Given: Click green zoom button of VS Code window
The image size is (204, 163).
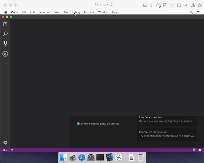Looking at the screenshot, I should 11,17.
